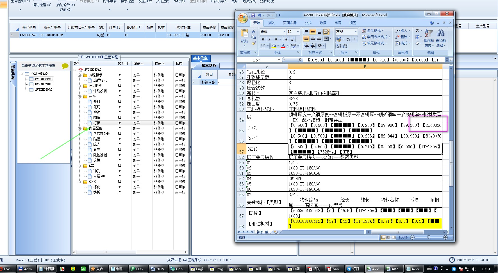
Task: Select the 制作单 worksheet tab
Action: pos(263,232)
